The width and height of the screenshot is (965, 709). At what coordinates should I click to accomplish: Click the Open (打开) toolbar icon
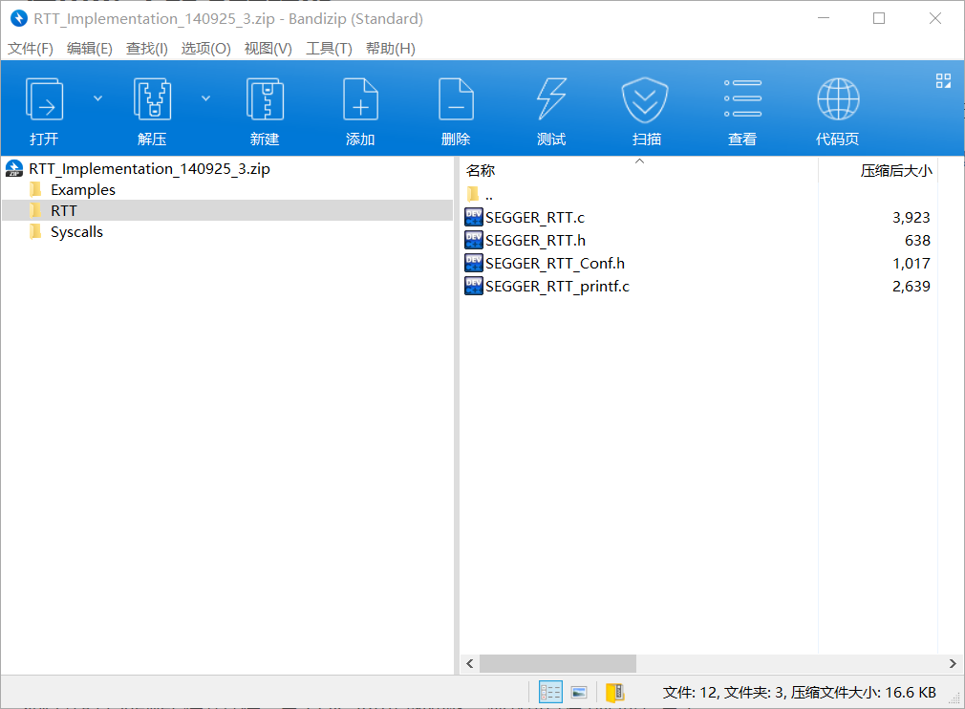pos(44,99)
